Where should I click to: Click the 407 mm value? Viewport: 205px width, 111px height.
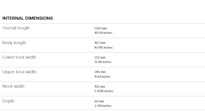(100, 43)
